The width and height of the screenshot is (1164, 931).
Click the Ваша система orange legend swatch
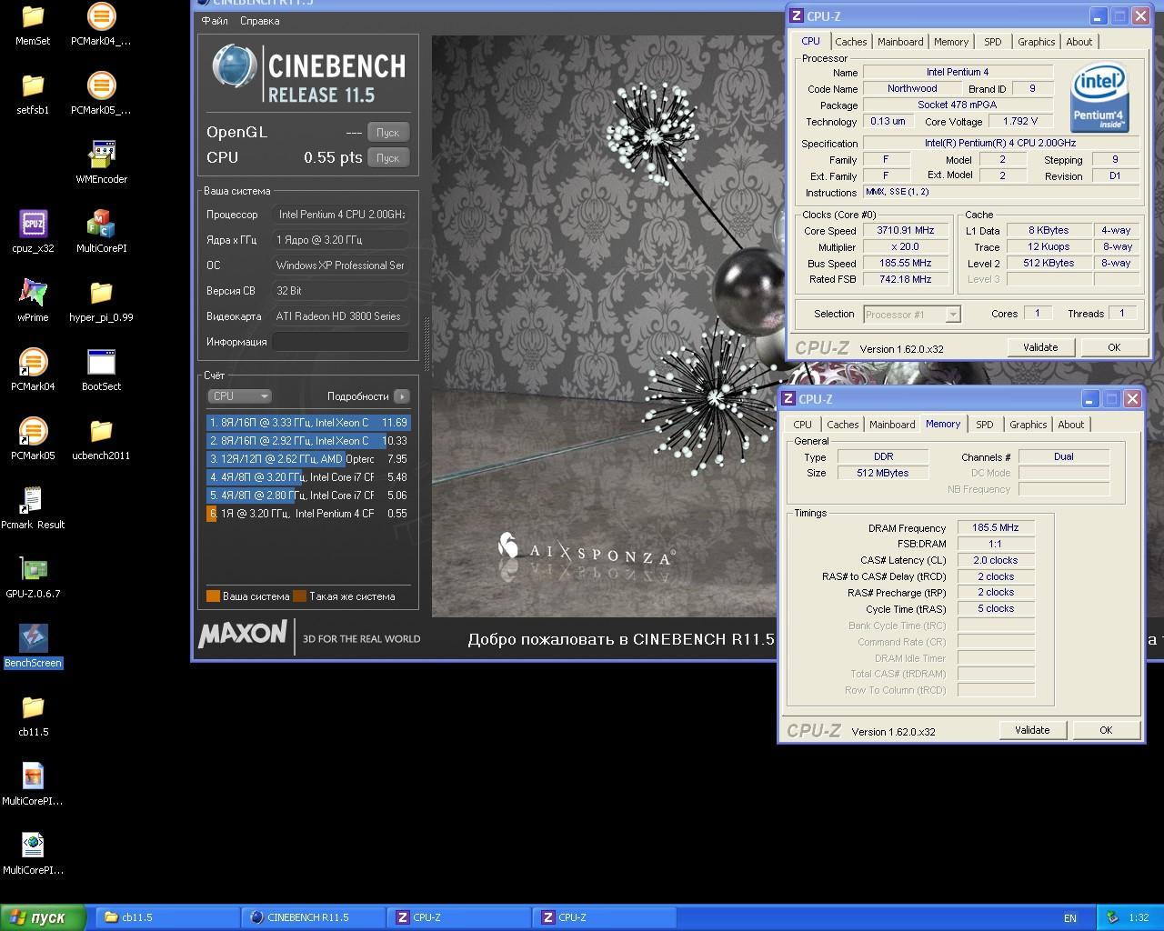pyautogui.click(x=213, y=596)
